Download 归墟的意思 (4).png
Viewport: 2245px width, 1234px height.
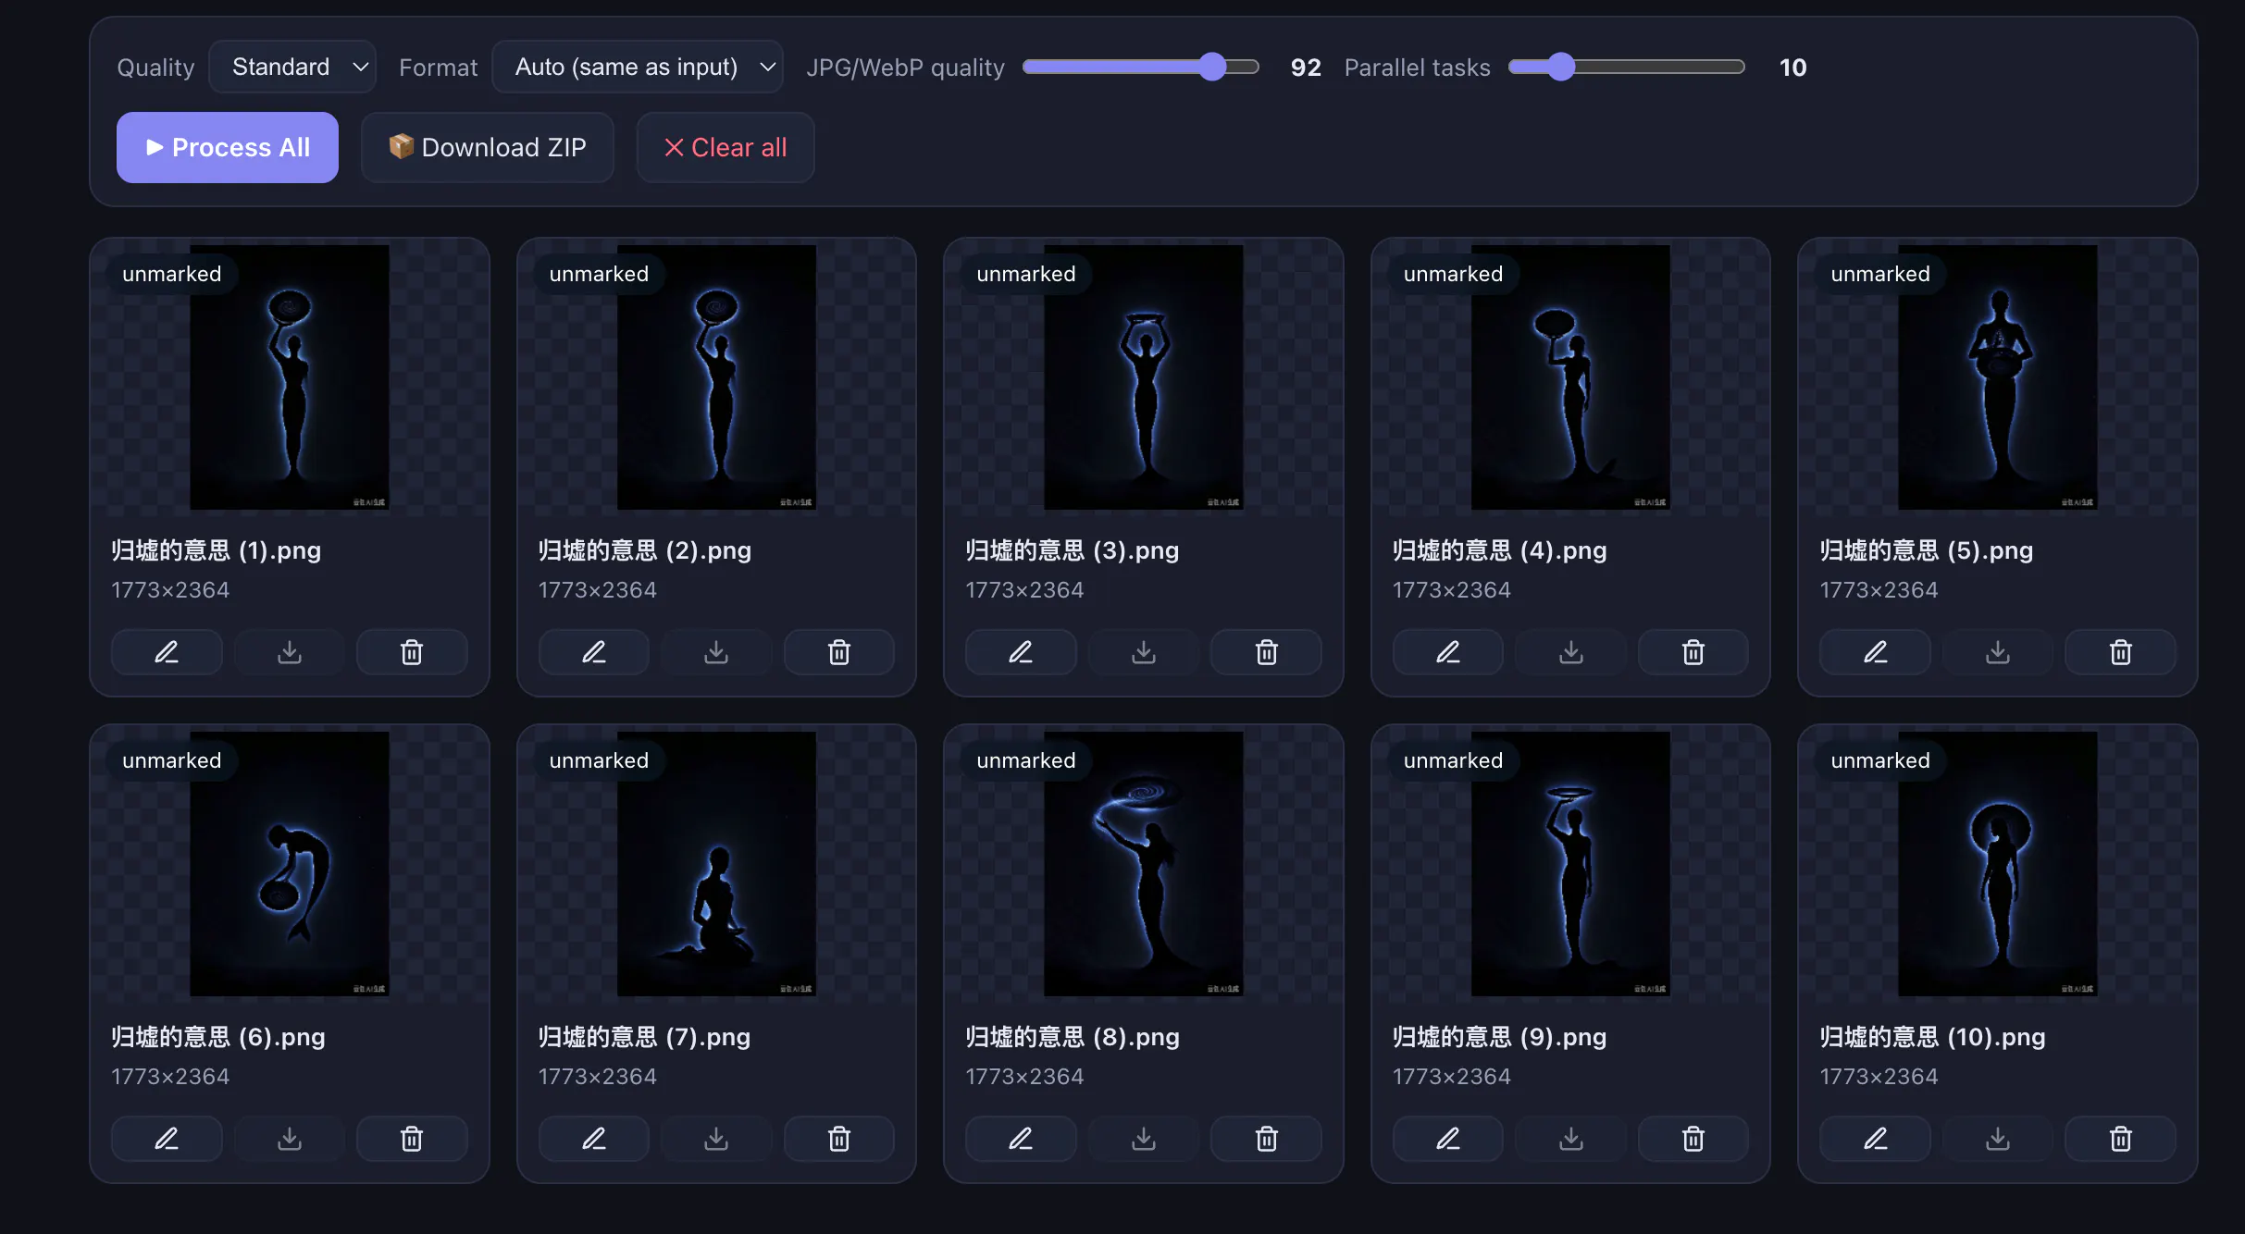1571,652
